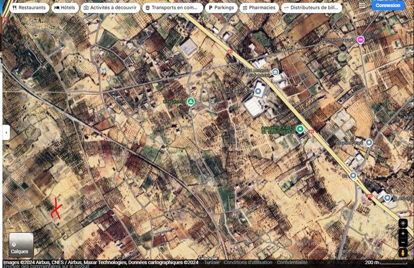Select the yellow Pegman Street View icon
Viewport: 414px width, 268px height.
tap(403, 253)
